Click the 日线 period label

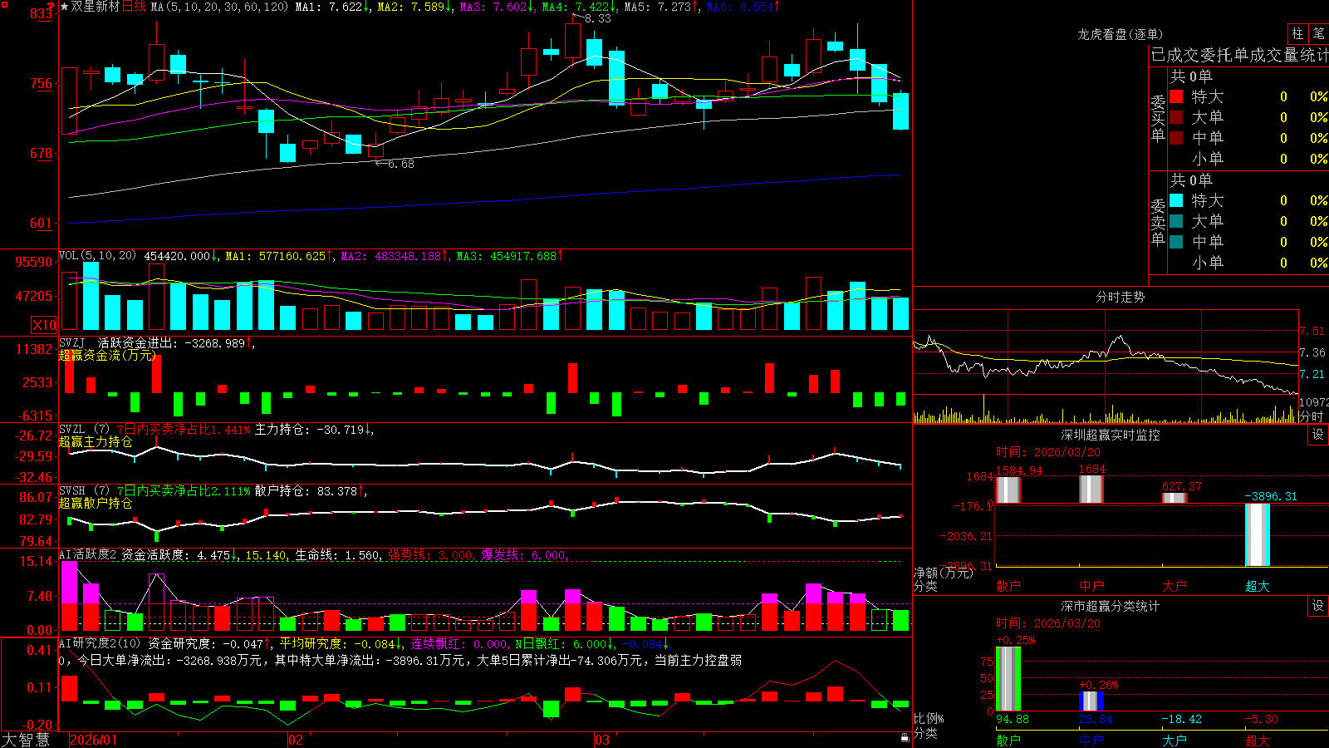[134, 7]
